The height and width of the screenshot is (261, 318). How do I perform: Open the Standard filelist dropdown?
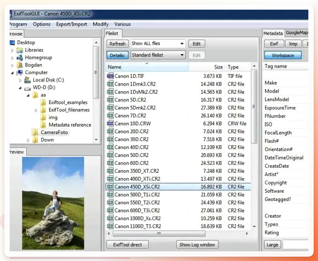[x=158, y=55]
